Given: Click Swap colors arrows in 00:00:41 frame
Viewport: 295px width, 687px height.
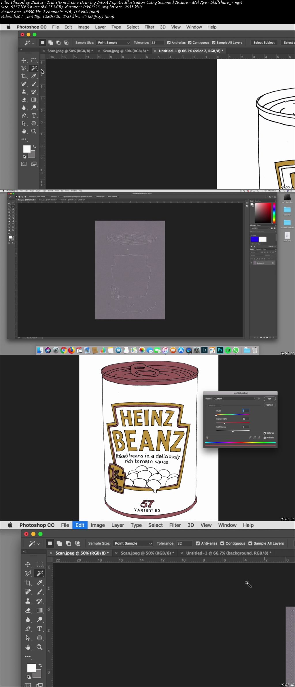Looking at the screenshot, I should [34, 147].
